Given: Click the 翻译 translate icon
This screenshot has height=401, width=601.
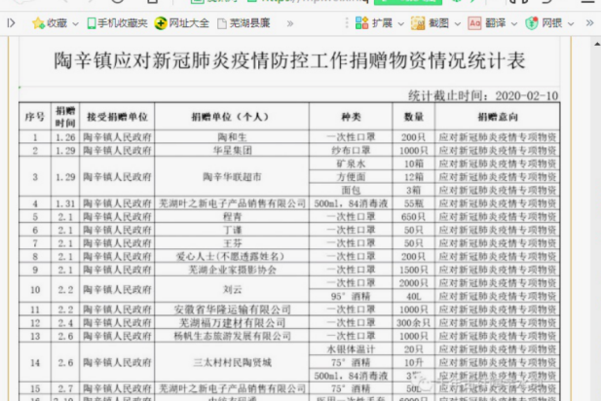Looking at the screenshot, I should point(474,23).
